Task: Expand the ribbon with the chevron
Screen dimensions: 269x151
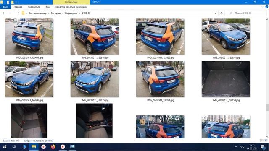Action: [262, 7]
